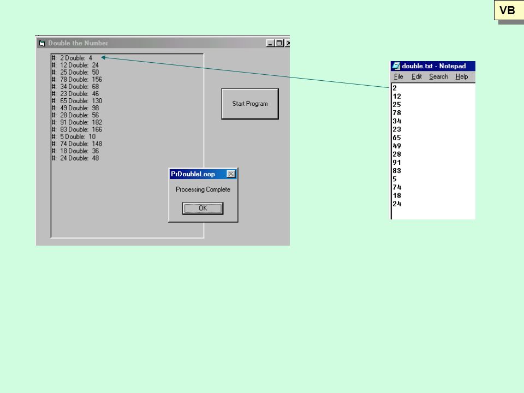Select the '18 Double: 36' output line
524x393 pixels.
tap(75, 151)
